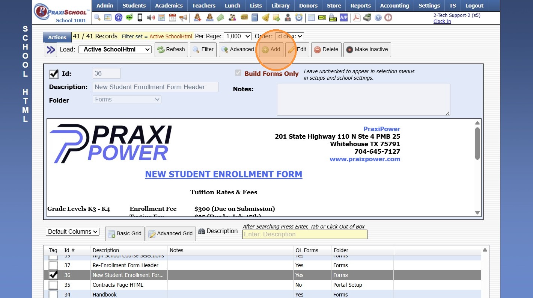Click the green chat bubble icon
This screenshot has height=298, width=533.
coord(129,17)
